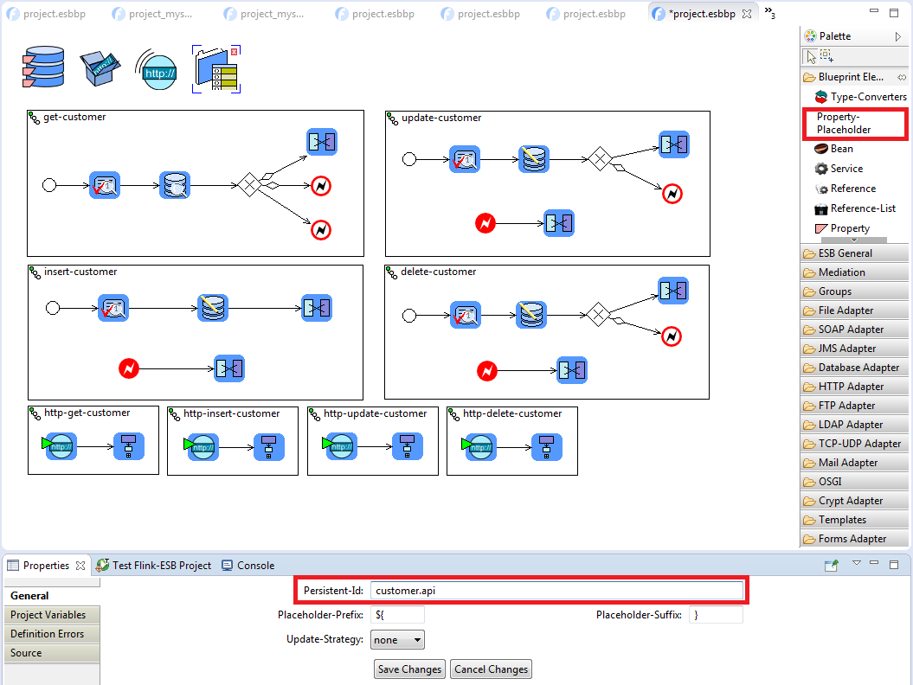Click the Save Changes button
The height and width of the screenshot is (685, 913).
(410, 669)
